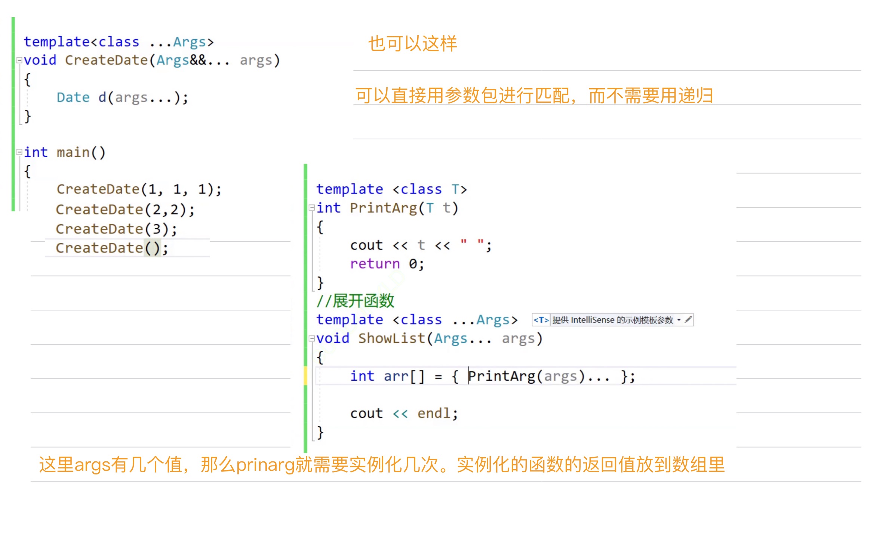Click the <T> template parameter icon

point(541,320)
